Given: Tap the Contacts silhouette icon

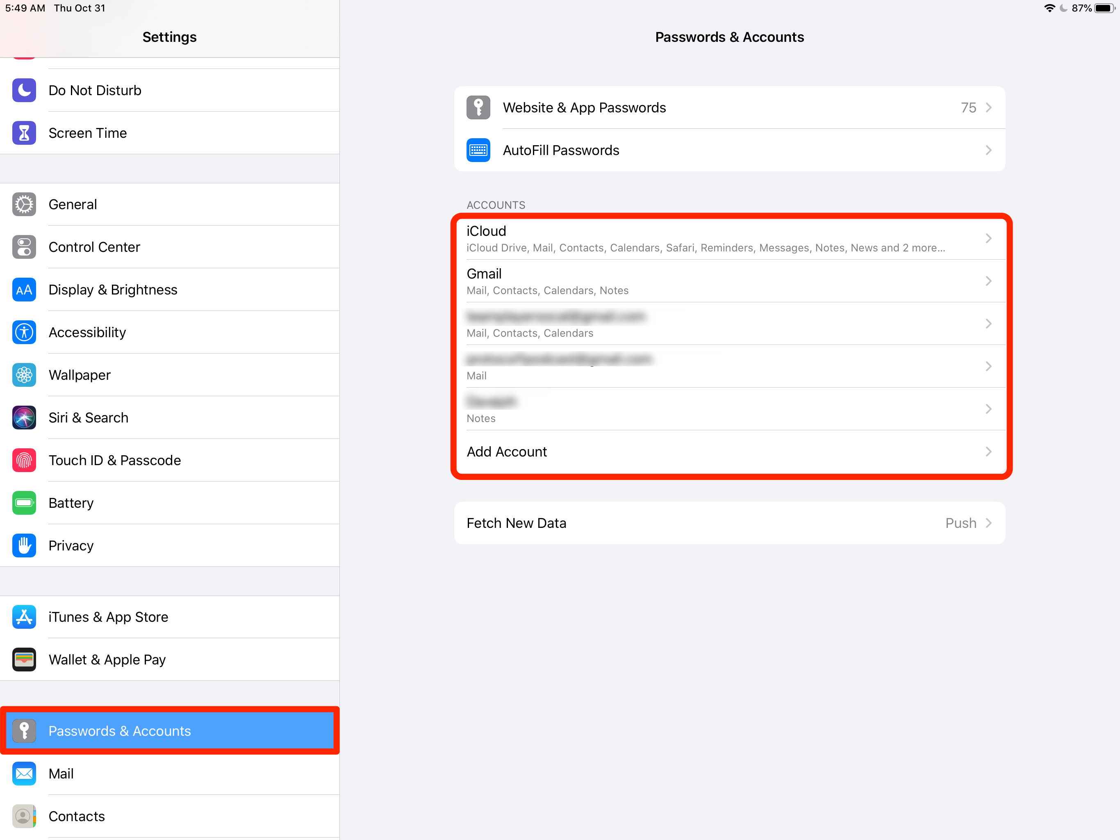Looking at the screenshot, I should [x=24, y=816].
